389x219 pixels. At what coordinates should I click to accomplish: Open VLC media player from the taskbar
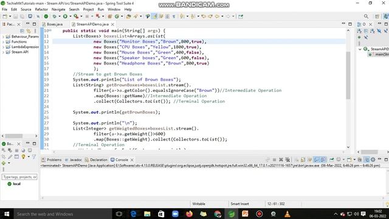point(287,214)
